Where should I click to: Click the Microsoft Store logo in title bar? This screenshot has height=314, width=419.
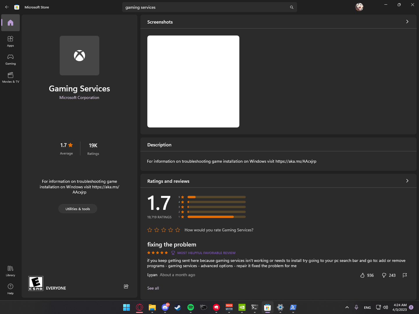tap(17, 7)
